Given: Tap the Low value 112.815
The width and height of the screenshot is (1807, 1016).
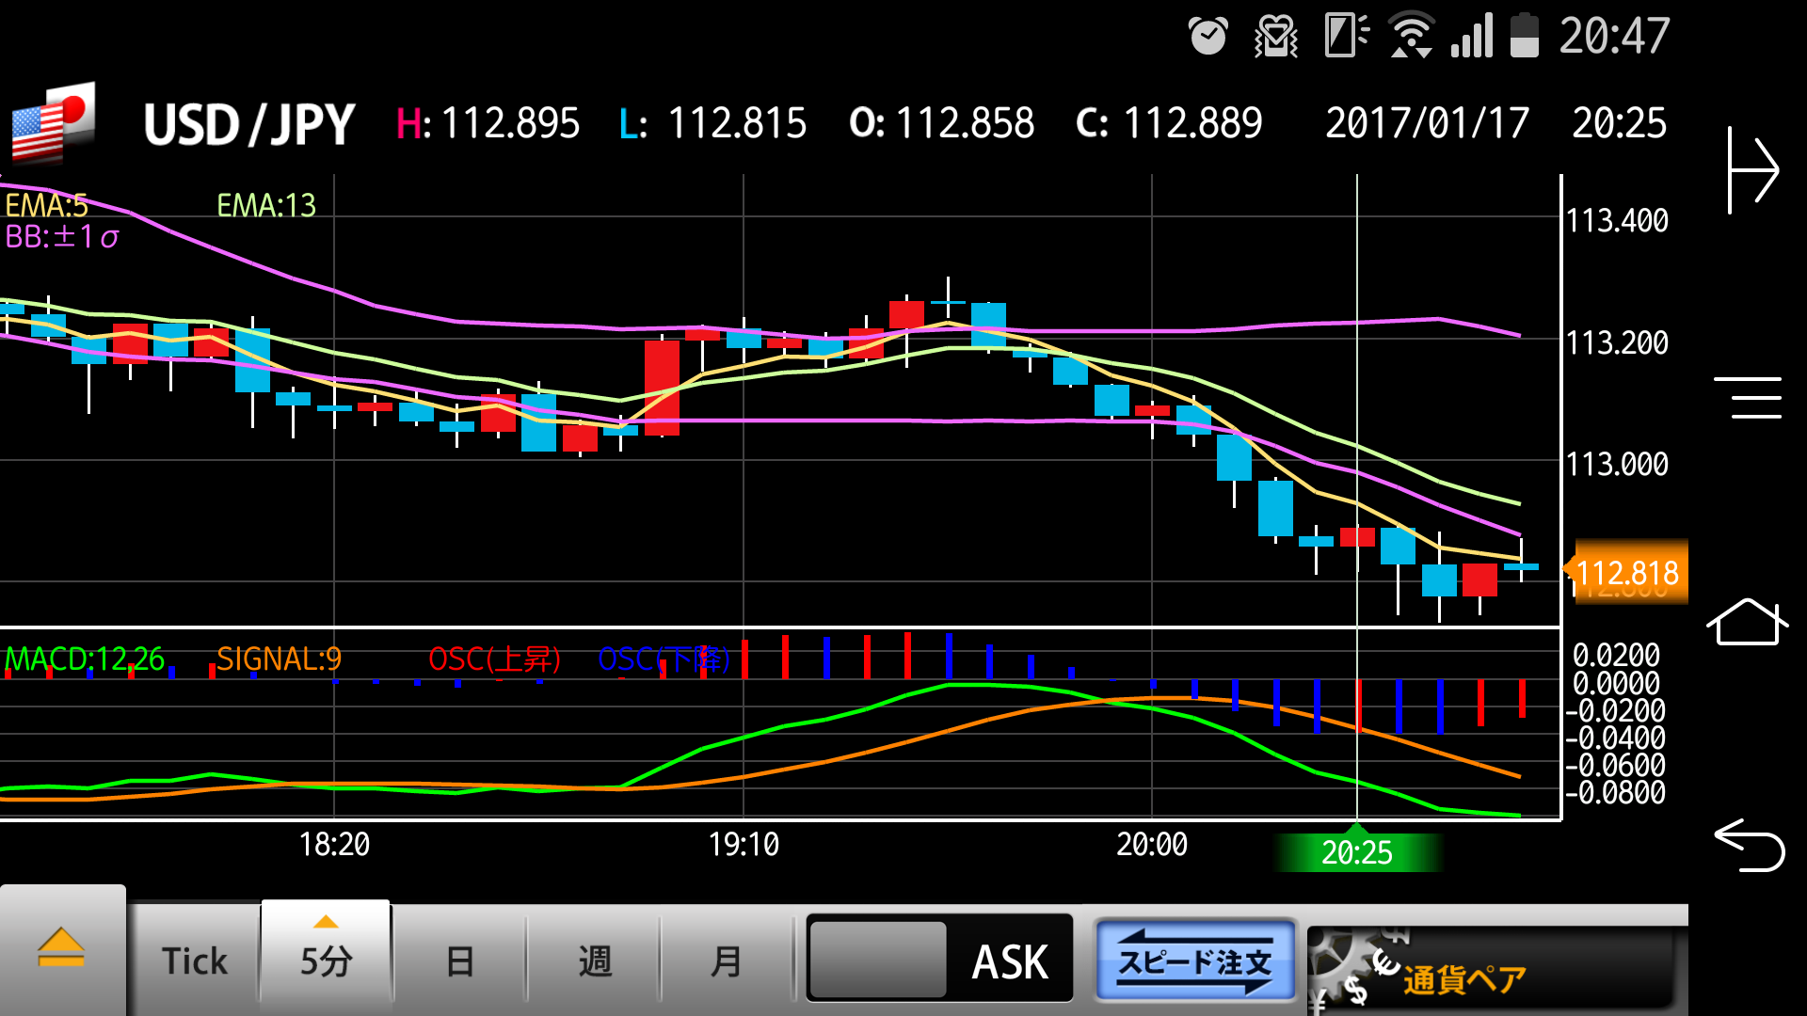Looking at the screenshot, I should 737,123.
